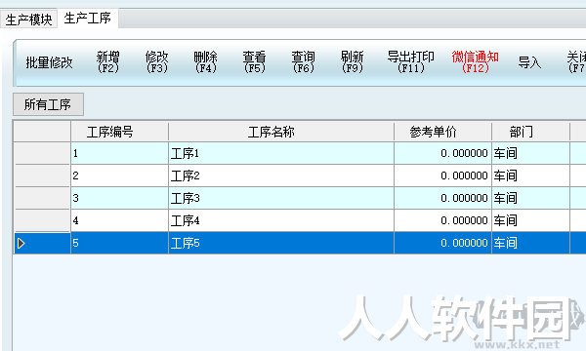Click the row header beside 工序1
The height and width of the screenshot is (351, 586).
coord(42,153)
